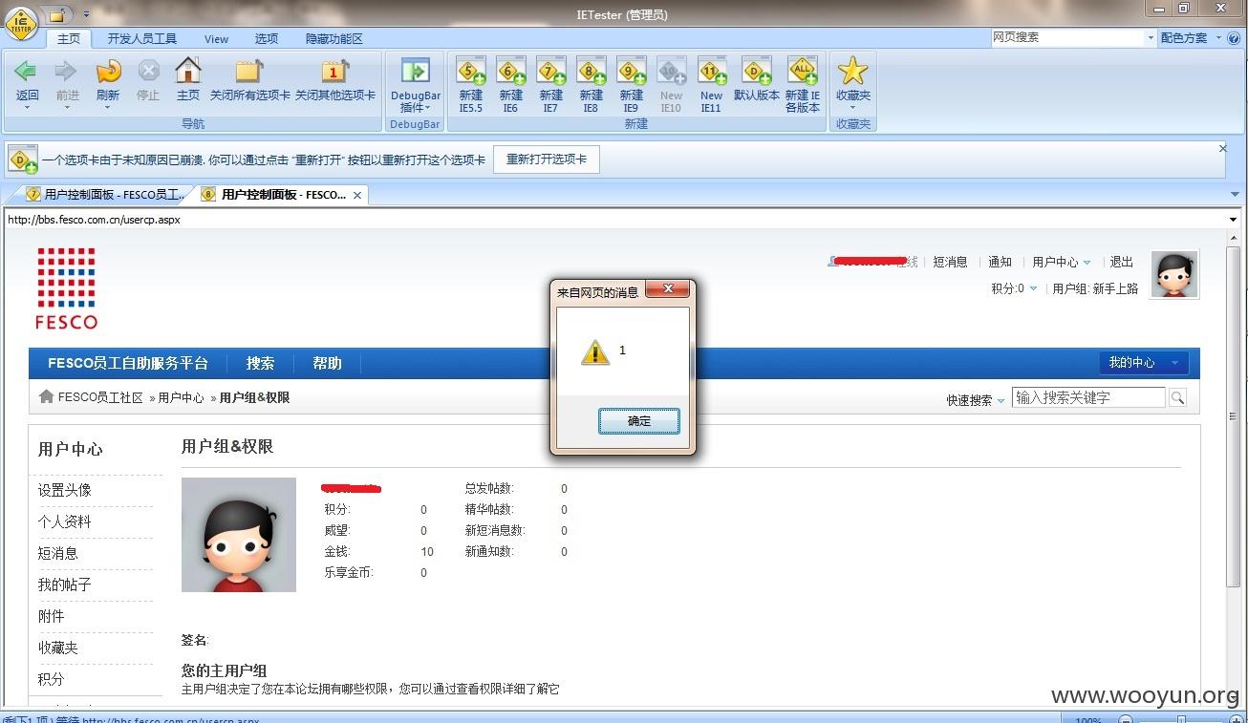This screenshot has height=723, width=1248.
Task: Create a new IE5.5 tab
Action: tap(471, 71)
